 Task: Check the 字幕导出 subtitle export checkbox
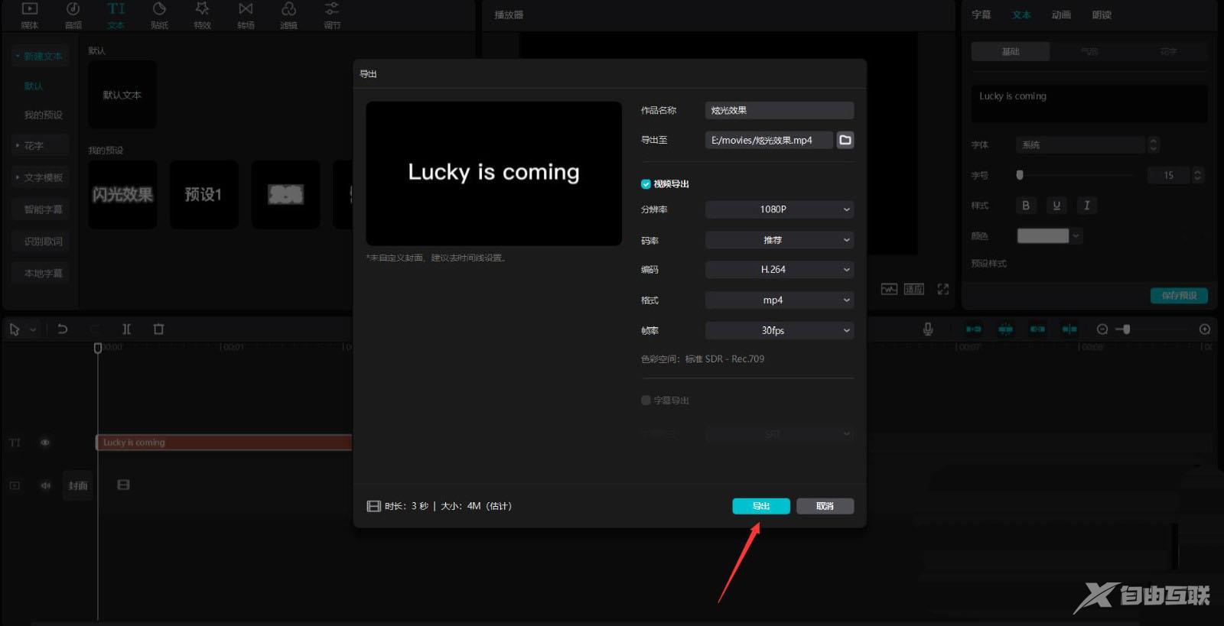pyautogui.click(x=646, y=400)
